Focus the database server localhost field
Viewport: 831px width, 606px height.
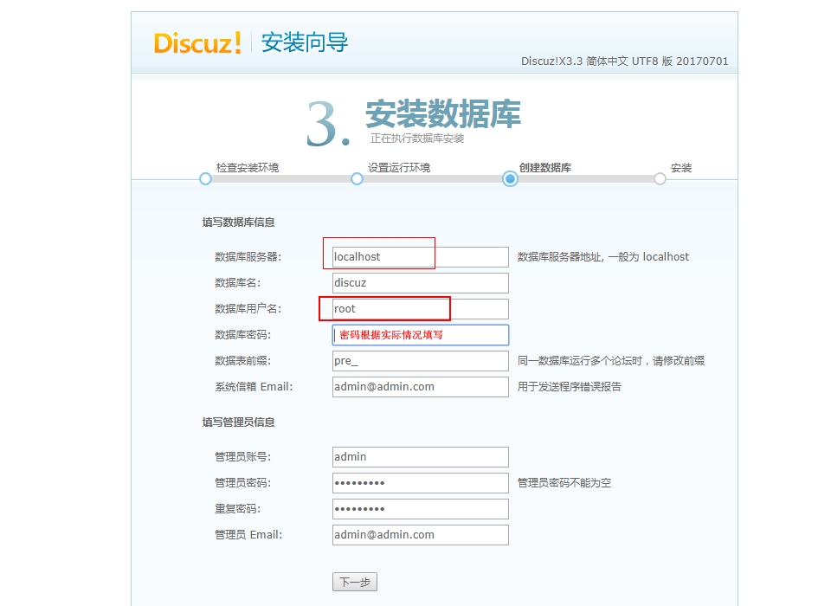click(420, 257)
